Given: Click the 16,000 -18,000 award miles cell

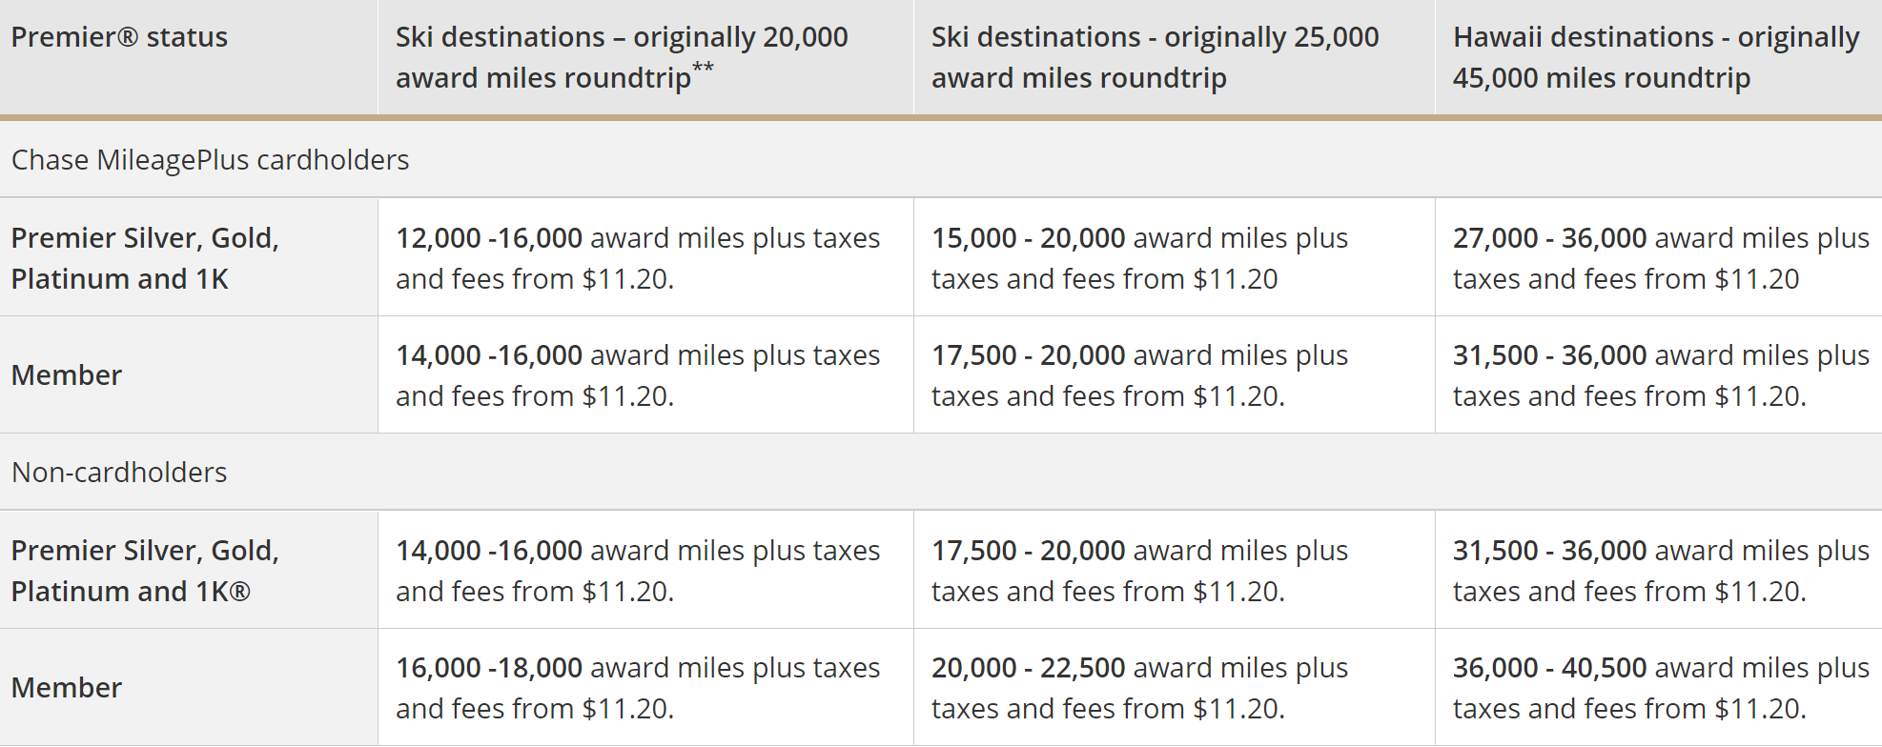Looking at the screenshot, I should [645, 687].
